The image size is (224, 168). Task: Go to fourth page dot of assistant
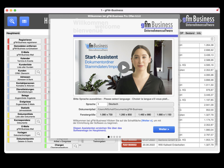click(117, 137)
